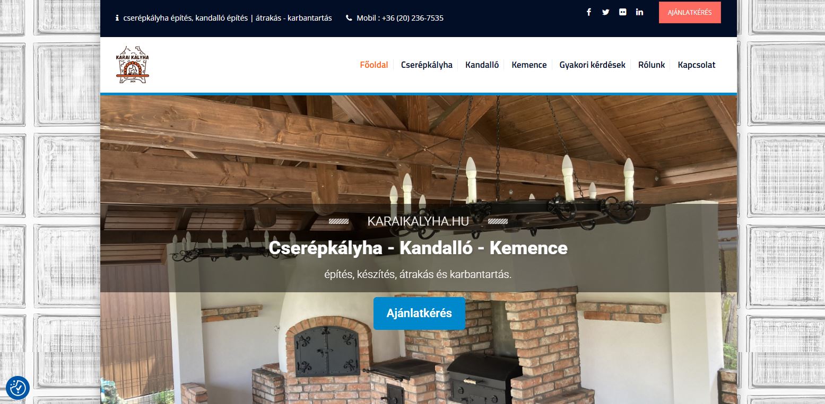Click the blue Ajánlatkérés hero button

pyautogui.click(x=419, y=313)
